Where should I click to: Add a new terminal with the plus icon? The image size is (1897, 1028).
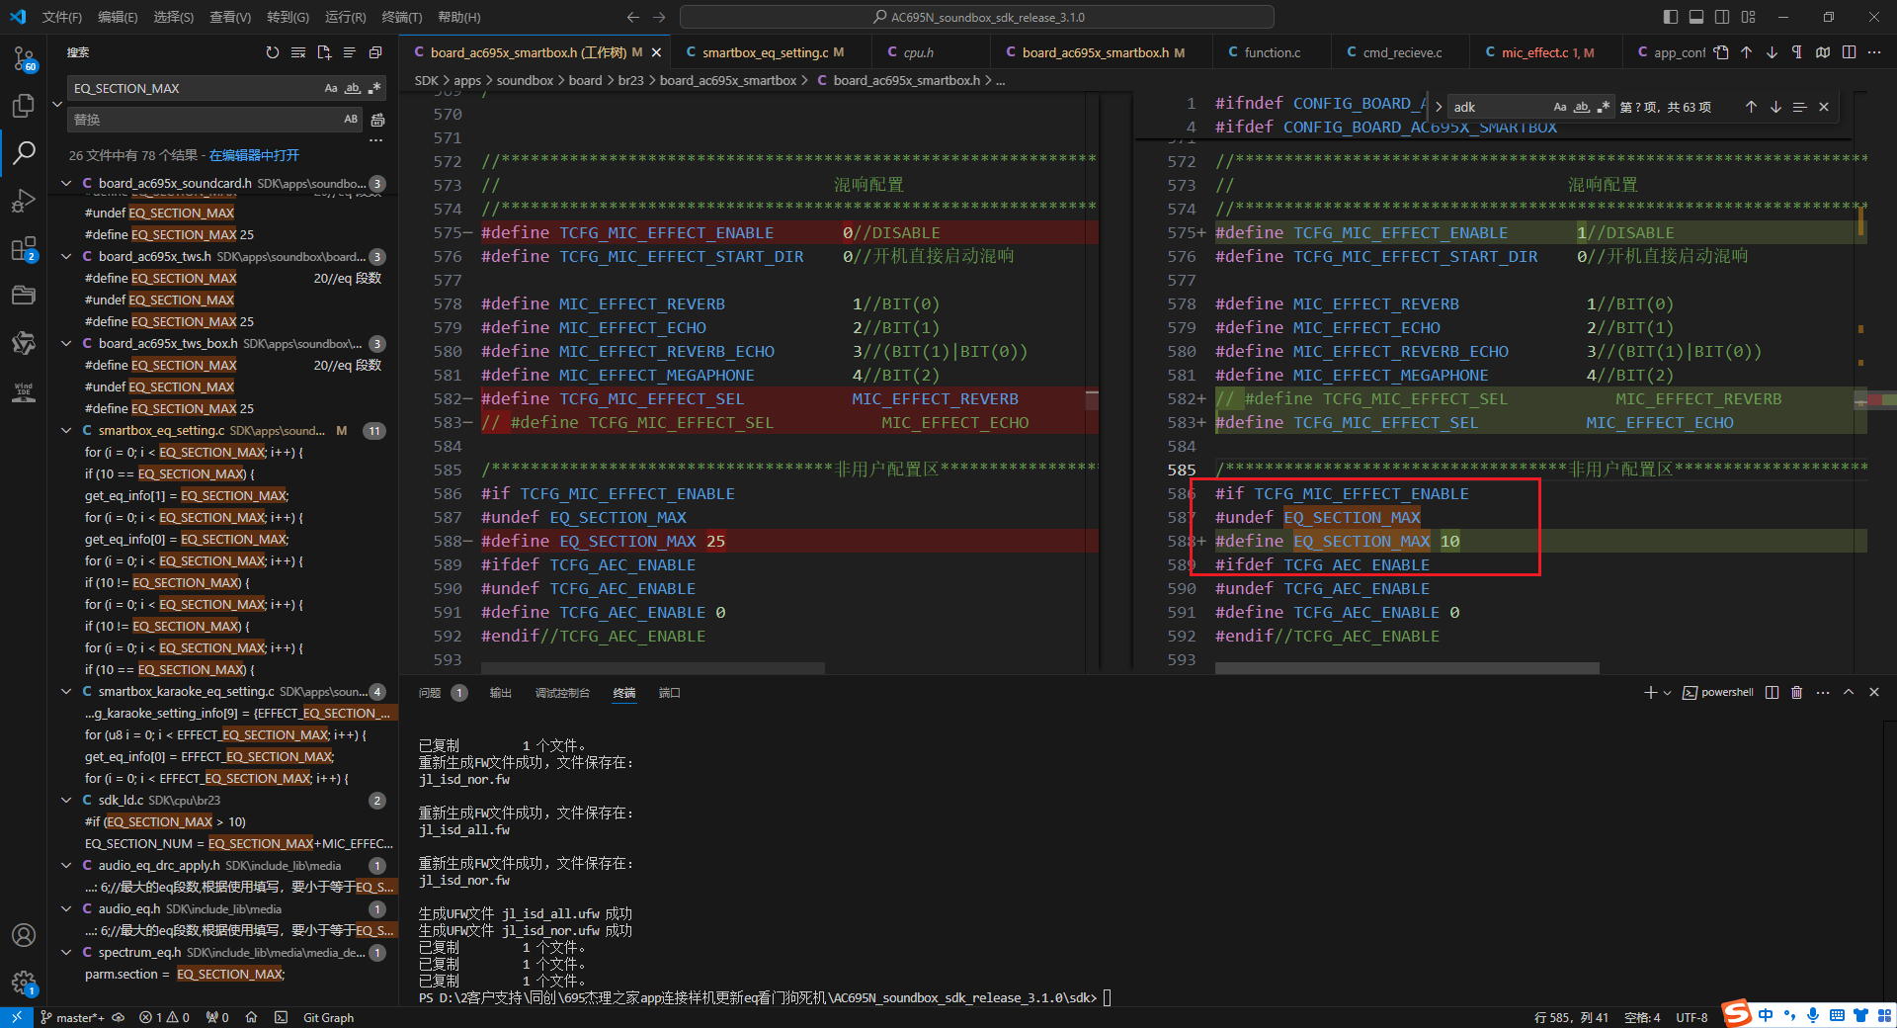pos(1650,693)
